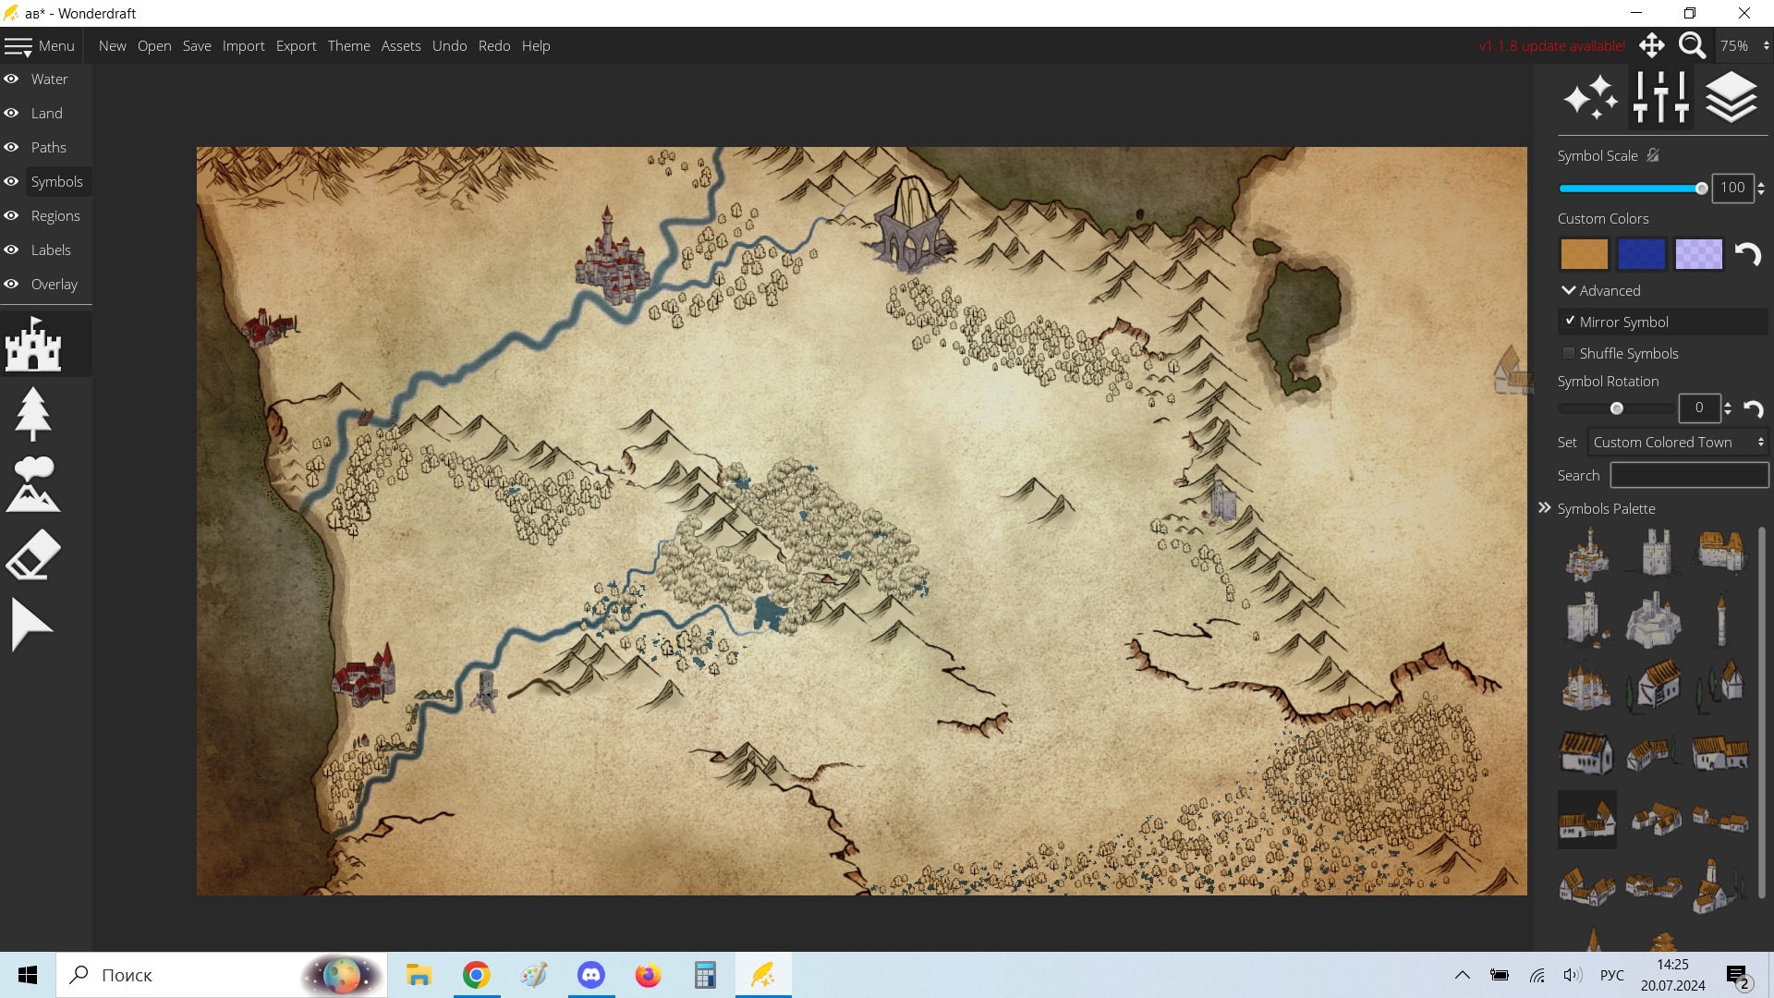
Task: Open the Assets menu
Action: click(x=401, y=46)
